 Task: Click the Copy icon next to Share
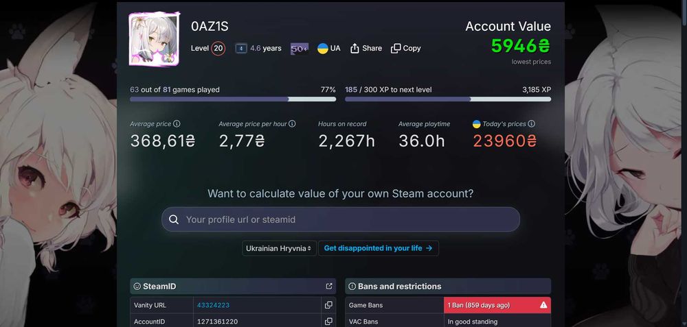click(x=396, y=49)
